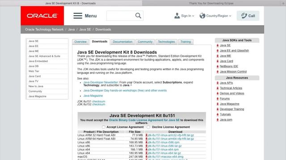Click '247.06 MB' macOS file size

coord(136,157)
